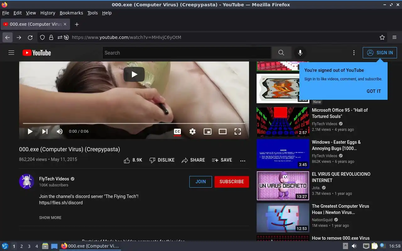Open the Edit menu
402x251 pixels.
pyautogui.click(x=18, y=13)
